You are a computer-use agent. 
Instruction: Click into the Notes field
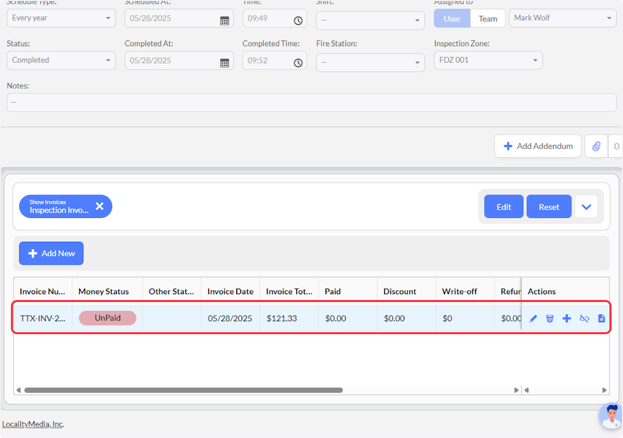coord(311,102)
